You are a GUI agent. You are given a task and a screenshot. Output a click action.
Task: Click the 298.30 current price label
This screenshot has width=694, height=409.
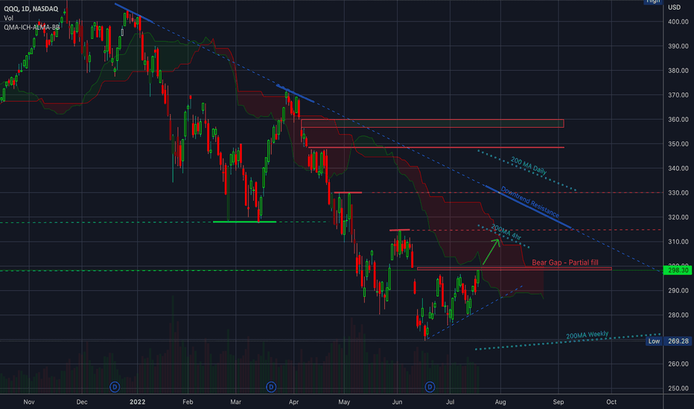(677, 270)
